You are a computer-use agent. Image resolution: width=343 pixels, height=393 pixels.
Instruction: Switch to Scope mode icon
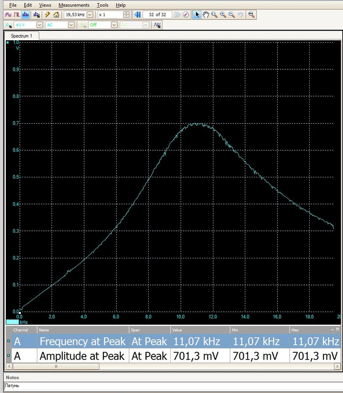(x=8, y=15)
